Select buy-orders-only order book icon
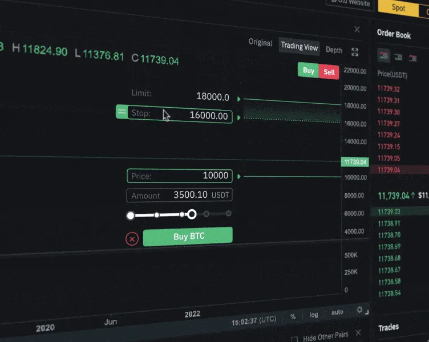Image resolution: width=429 pixels, height=342 pixels. pos(398,57)
